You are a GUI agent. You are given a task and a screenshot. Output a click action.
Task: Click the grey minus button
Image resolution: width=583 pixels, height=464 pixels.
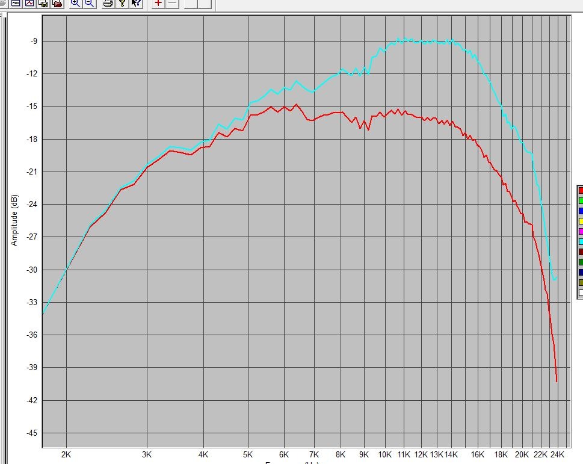click(x=172, y=3)
